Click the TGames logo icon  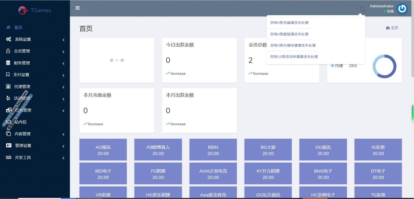pos(23,10)
